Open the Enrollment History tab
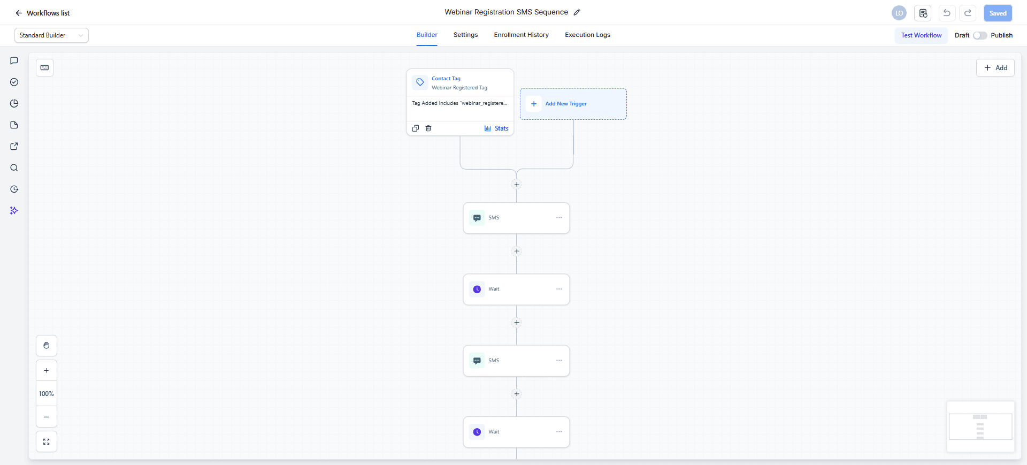Screen dimensions: 1027x465 tap(522, 35)
